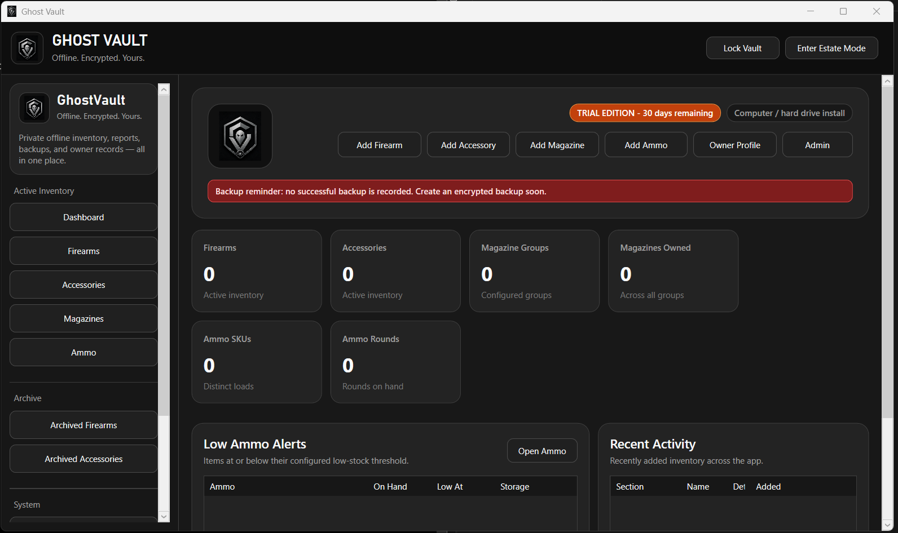Screen dimensions: 898x533
Task: Click the sidebar scrollbar thumb
Action: tap(164, 255)
